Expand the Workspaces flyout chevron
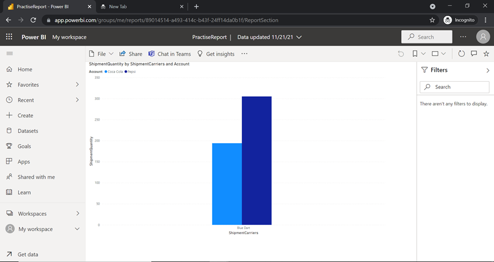 pos(77,214)
